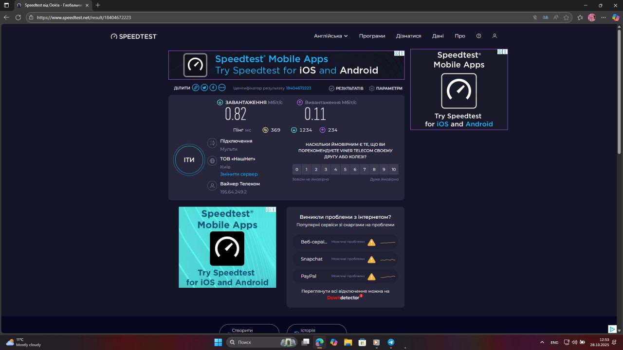623x350 pixels.
Task: Rate Viner Telecom 8
Action: coord(374,169)
